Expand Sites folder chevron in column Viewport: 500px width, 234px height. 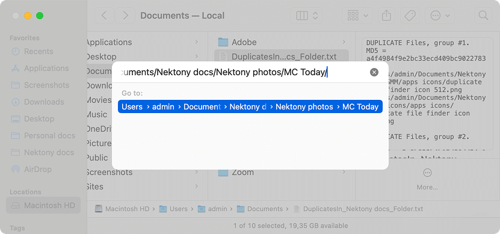[x=196, y=186]
